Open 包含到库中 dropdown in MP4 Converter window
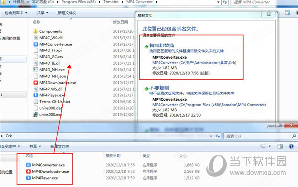Image resolution: width=298 pixels, height=187 pixels. [x=16, y=13]
